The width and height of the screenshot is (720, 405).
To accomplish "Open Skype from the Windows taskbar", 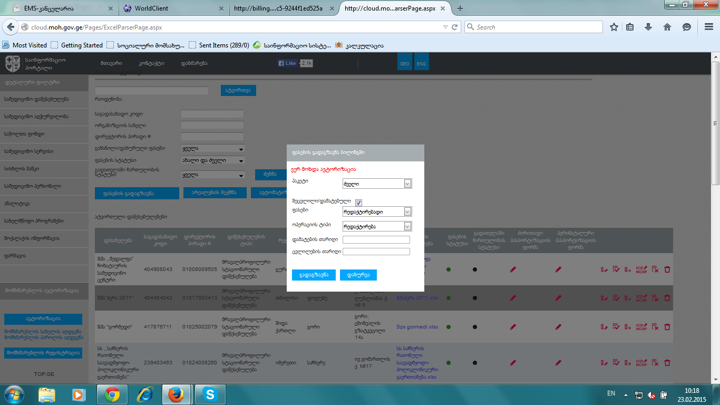I will click(210, 394).
